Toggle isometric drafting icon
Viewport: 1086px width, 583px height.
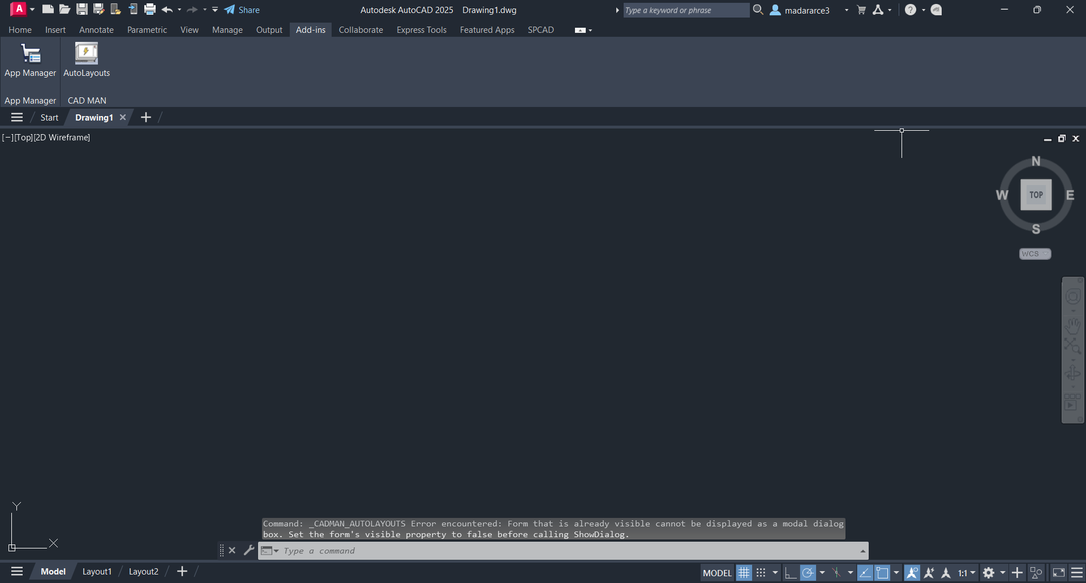click(836, 573)
